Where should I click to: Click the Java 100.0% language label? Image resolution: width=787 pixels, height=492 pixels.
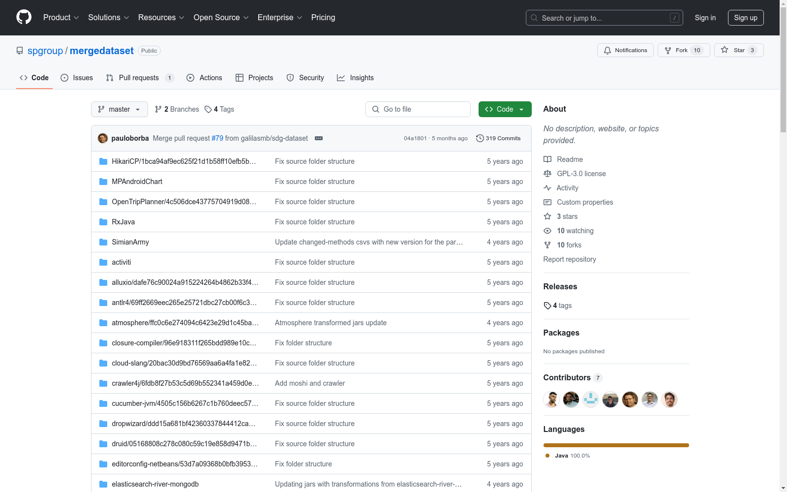click(568, 456)
